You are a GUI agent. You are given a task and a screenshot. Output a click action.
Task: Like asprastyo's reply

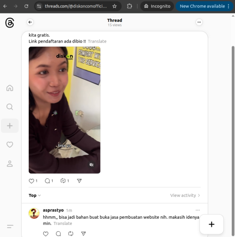[46, 234]
